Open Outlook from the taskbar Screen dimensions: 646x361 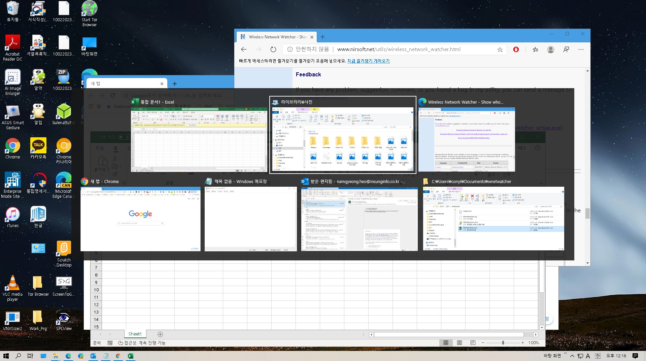93,356
